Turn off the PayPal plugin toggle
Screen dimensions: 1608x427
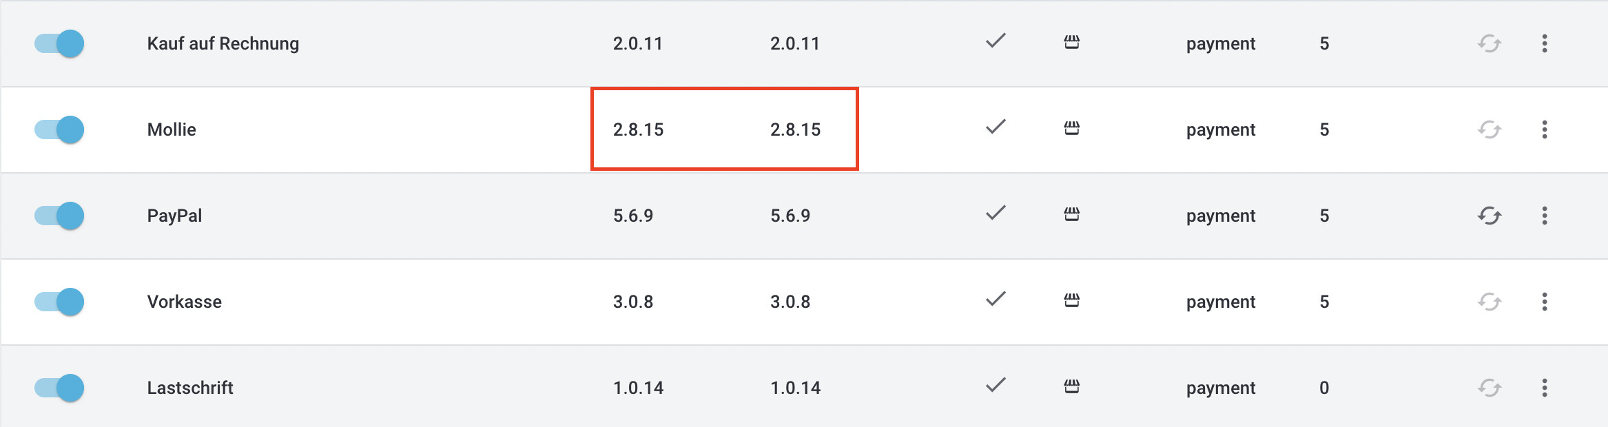pyautogui.click(x=59, y=216)
